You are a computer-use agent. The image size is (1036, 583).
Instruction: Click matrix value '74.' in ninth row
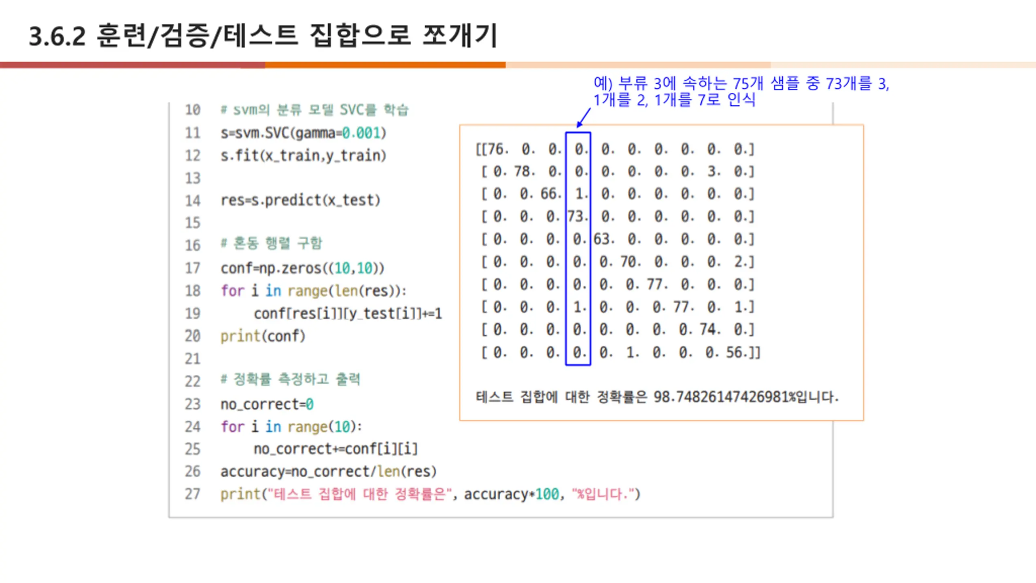point(710,329)
